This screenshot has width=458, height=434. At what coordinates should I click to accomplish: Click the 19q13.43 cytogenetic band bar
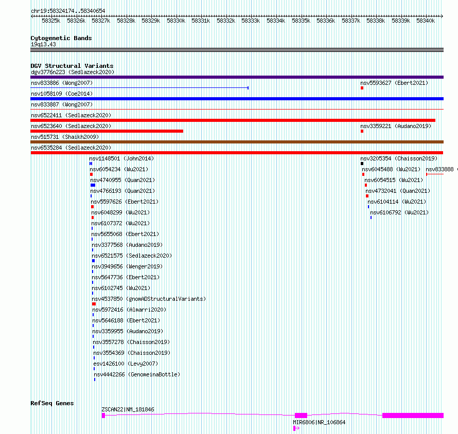click(237, 50)
